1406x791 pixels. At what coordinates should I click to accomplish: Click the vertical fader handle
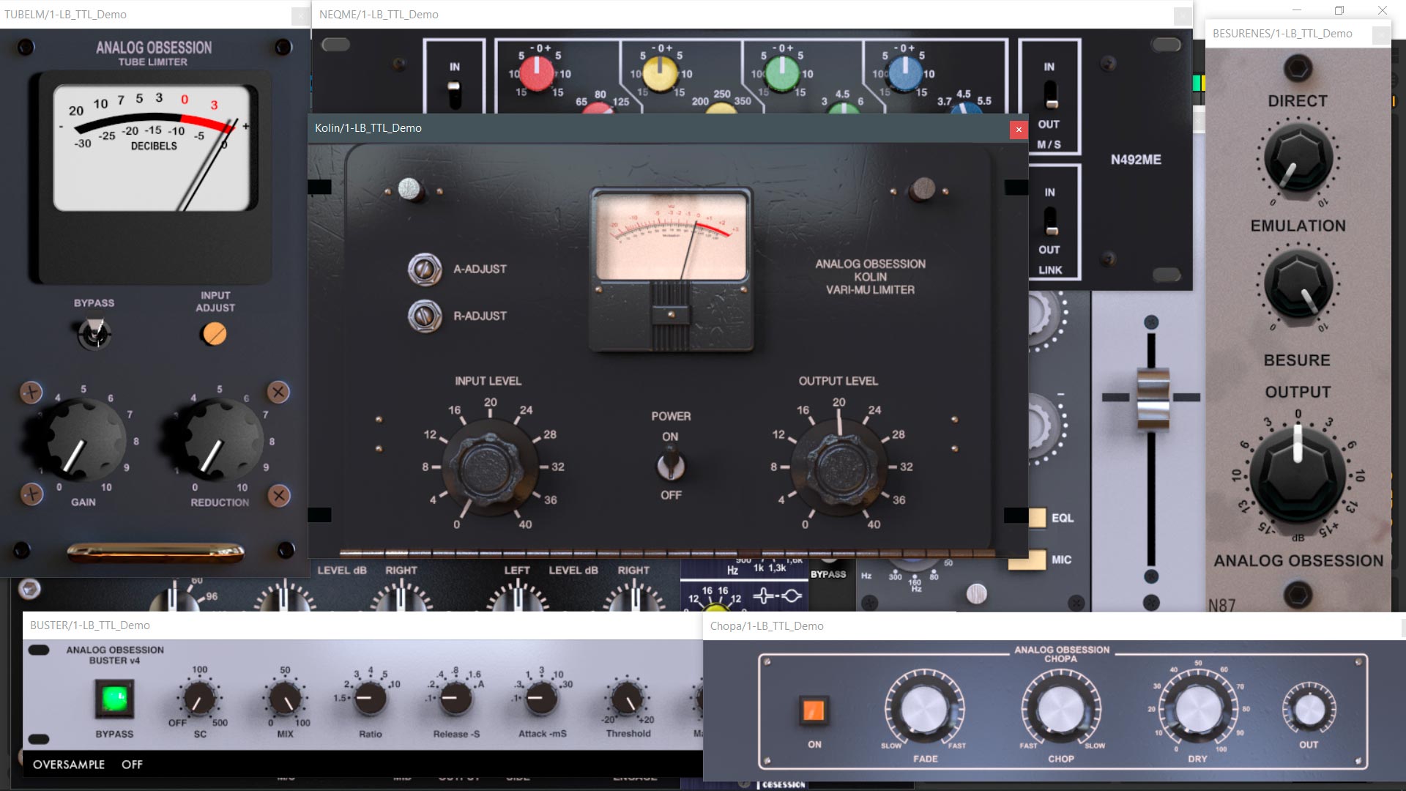(1152, 398)
